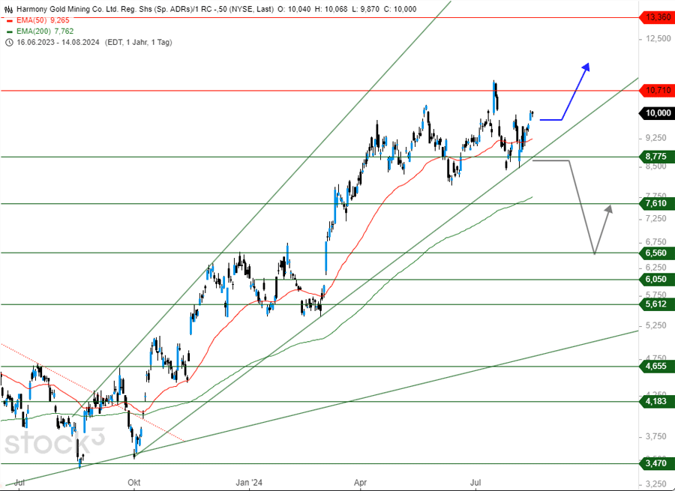Click the 8,500 price axis label

pos(658,166)
